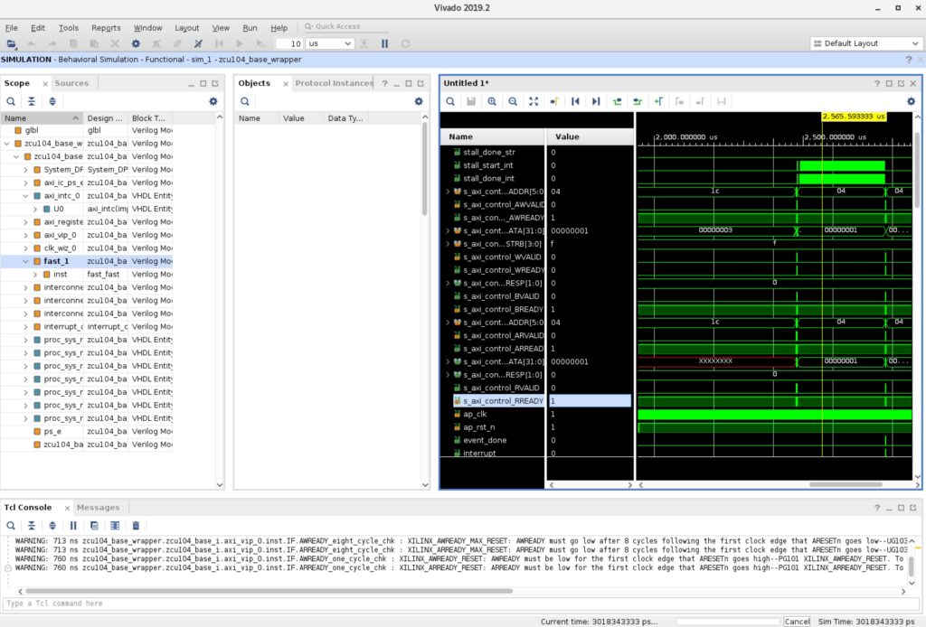The height and width of the screenshot is (627, 926).
Task: Open the time unit dropdown showing us
Action: point(330,43)
